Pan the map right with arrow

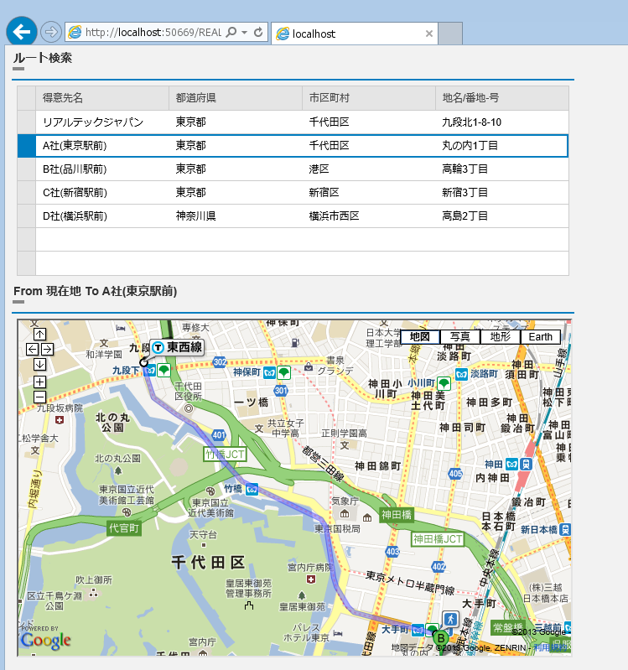(x=48, y=349)
